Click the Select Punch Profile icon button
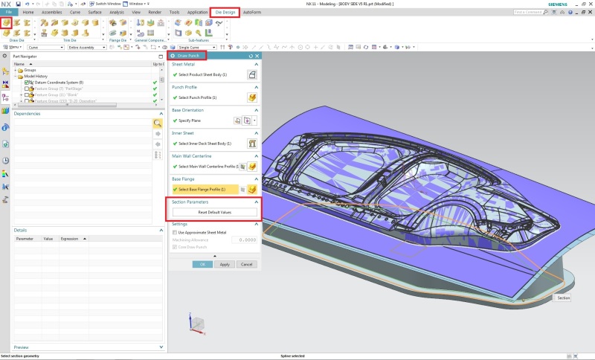 click(x=252, y=97)
